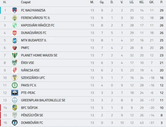
Task: Click the FC Nagykanizsa team crest
Action: [15, 11]
